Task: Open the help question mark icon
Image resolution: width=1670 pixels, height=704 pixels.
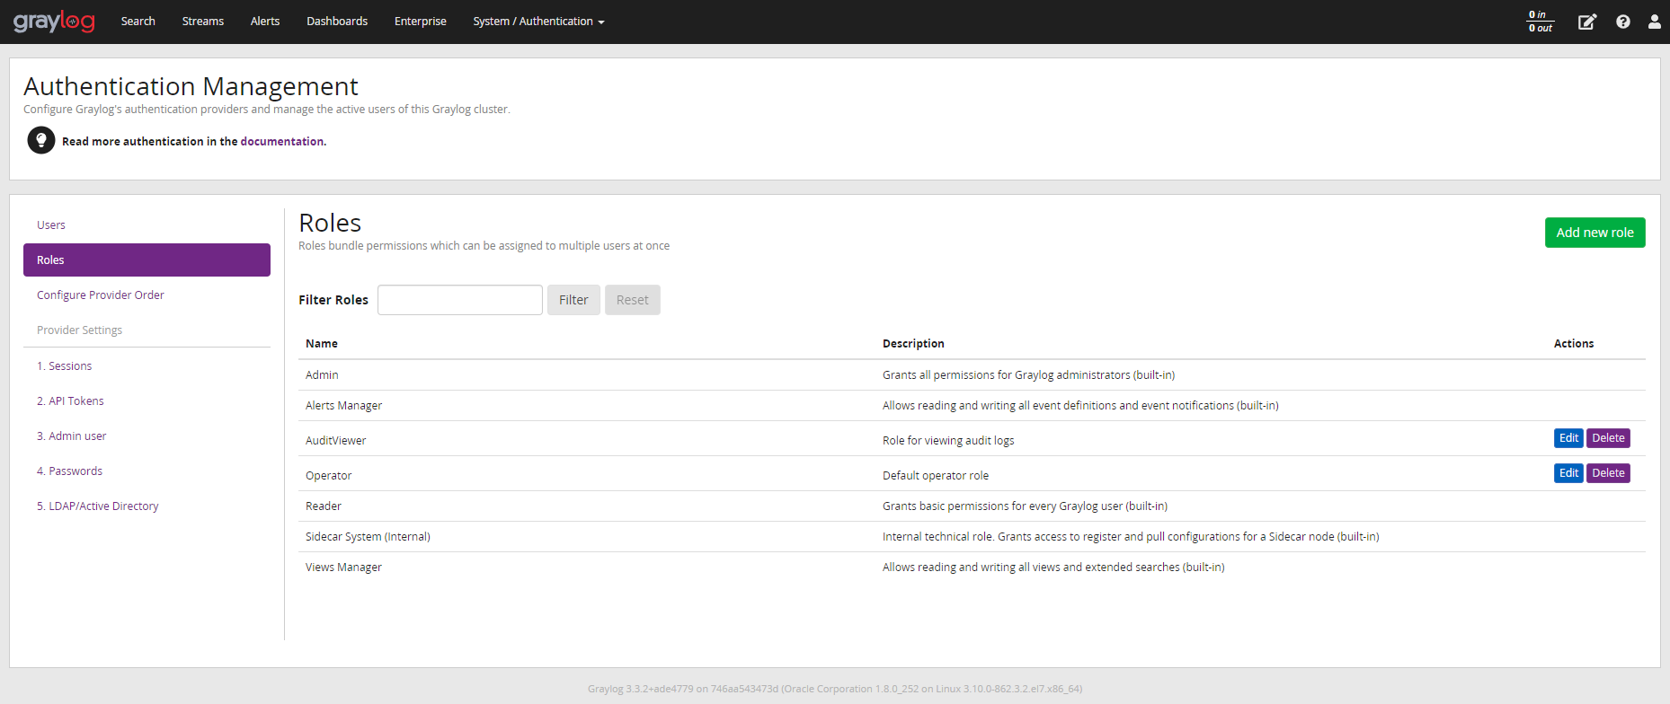Action: tap(1622, 22)
